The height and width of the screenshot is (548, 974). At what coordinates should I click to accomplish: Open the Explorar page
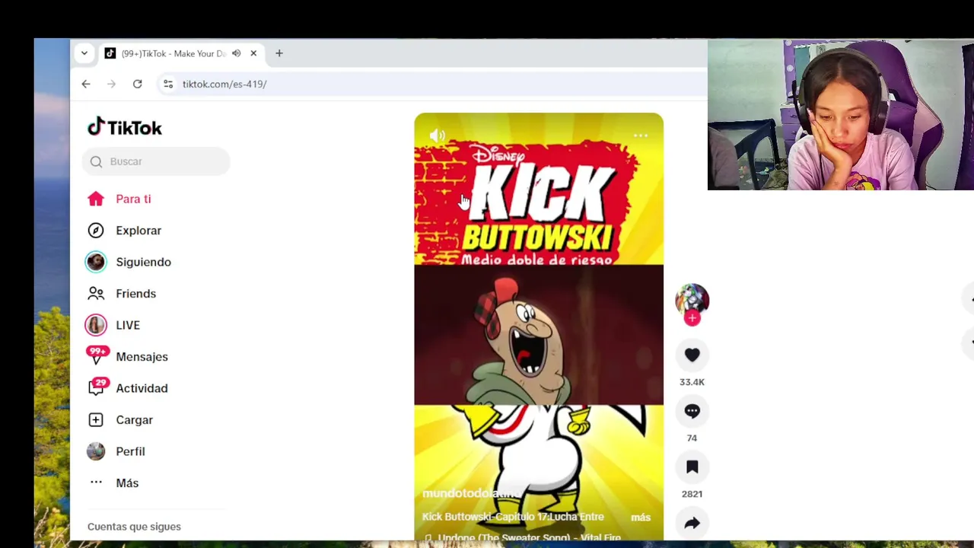[x=138, y=231]
